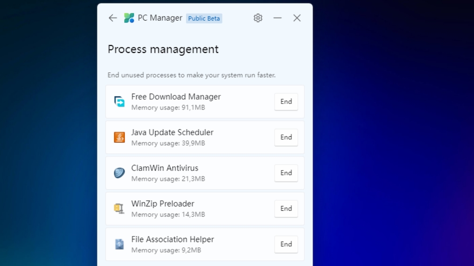The height and width of the screenshot is (266, 474).
Task: Open settings via the gear icon
Action: pos(258,18)
